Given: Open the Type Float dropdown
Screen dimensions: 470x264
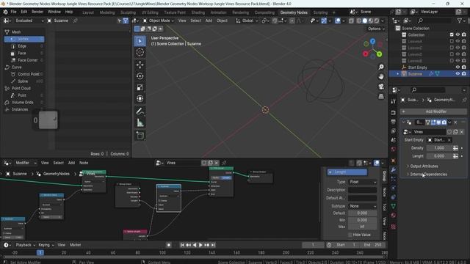Looking at the screenshot, I should coord(362,182).
